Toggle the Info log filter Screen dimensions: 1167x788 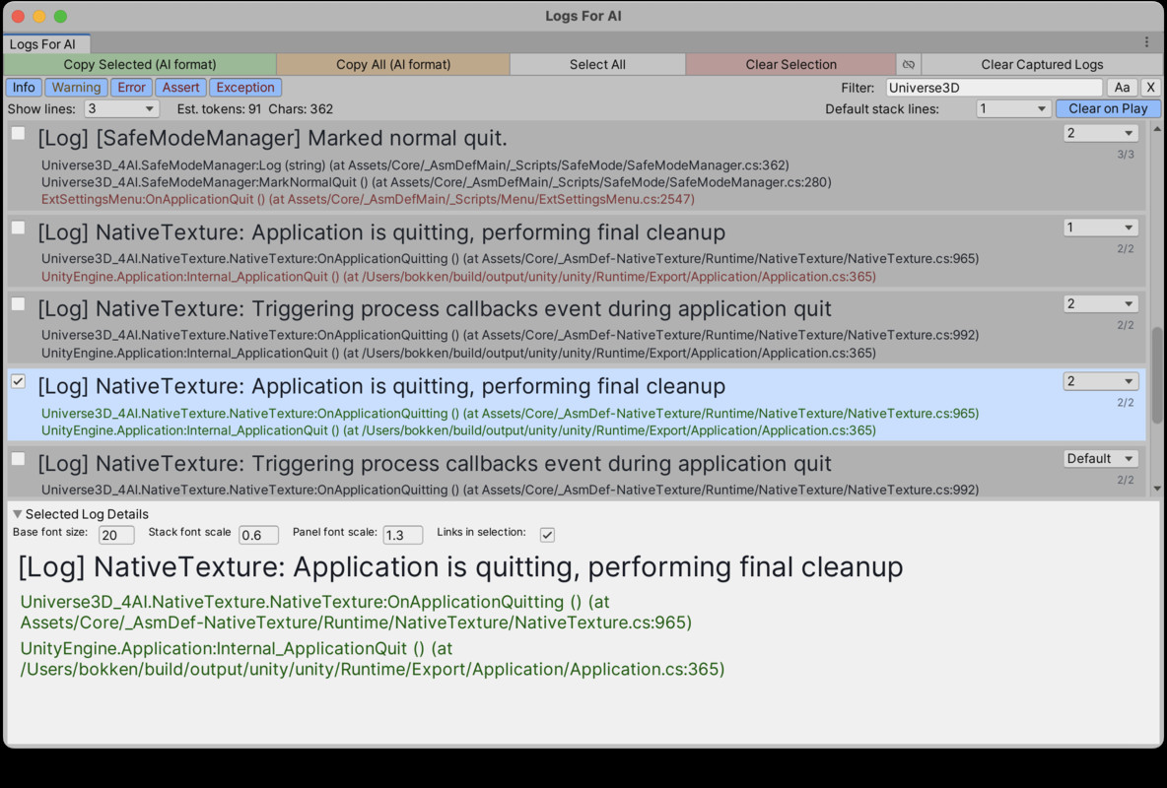(24, 87)
